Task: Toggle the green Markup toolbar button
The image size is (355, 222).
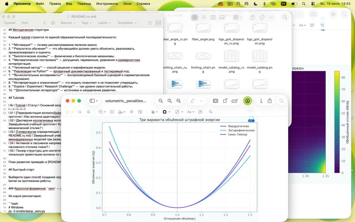Action: coord(248,101)
